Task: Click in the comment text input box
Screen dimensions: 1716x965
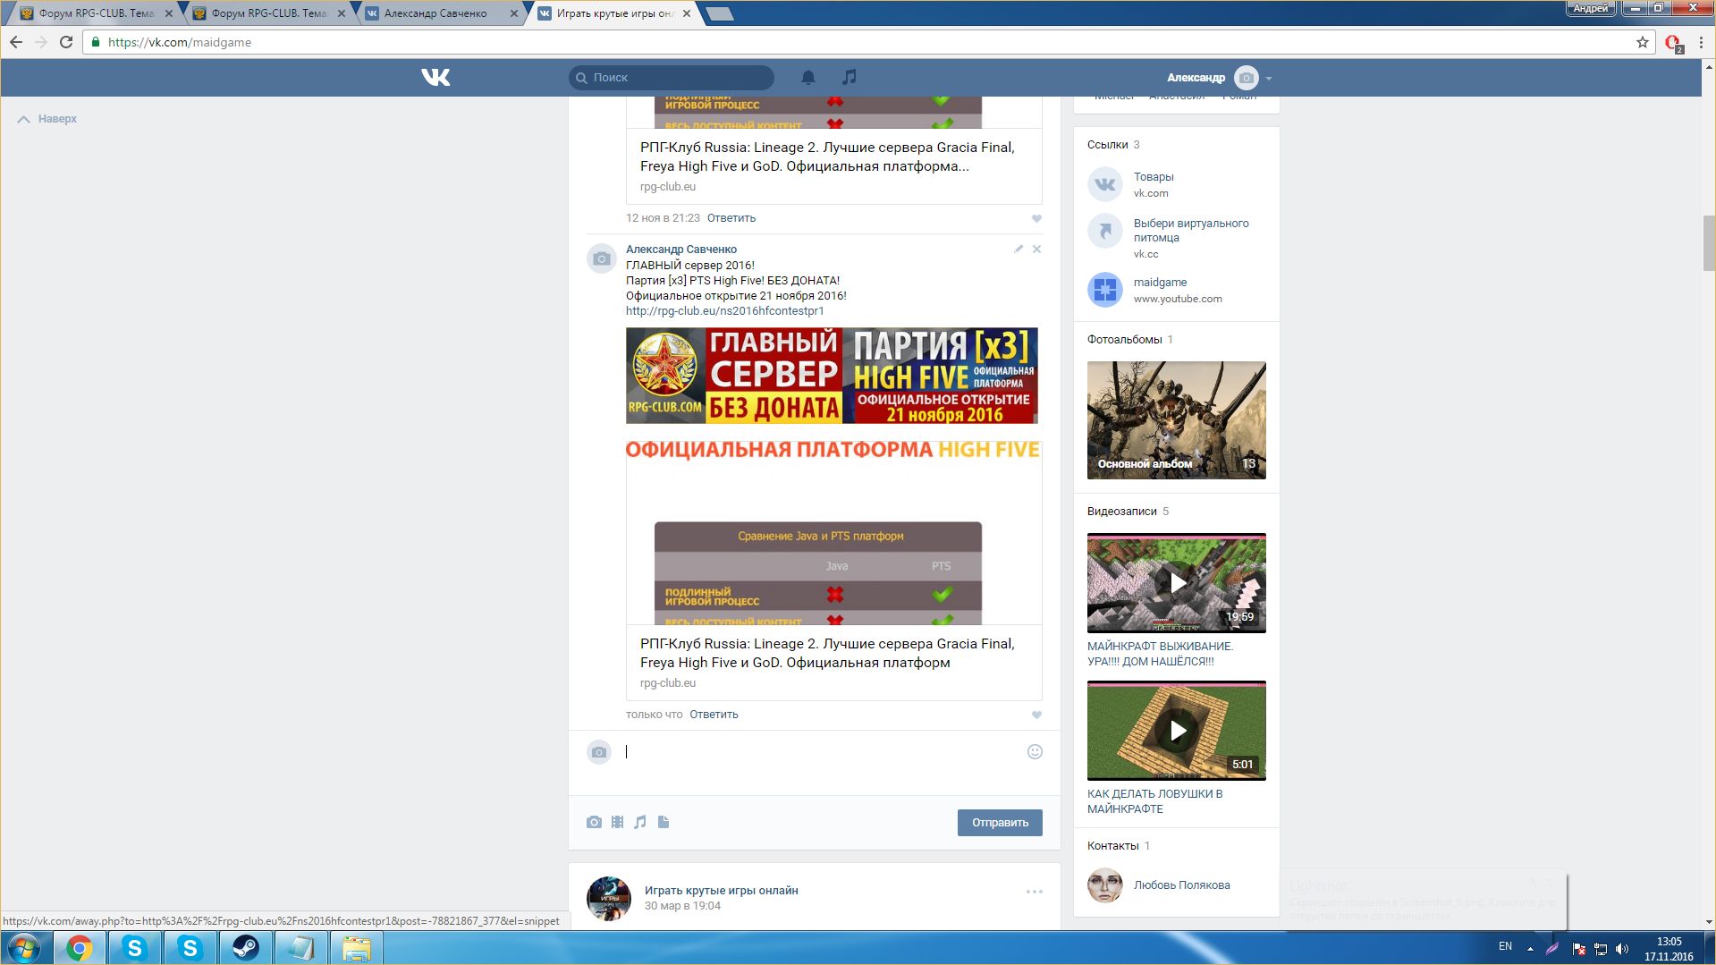Action: click(x=823, y=752)
